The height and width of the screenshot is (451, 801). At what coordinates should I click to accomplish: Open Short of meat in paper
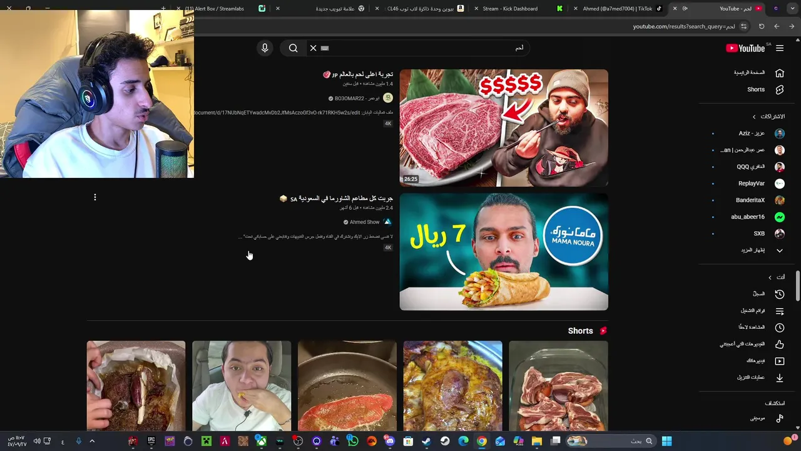pyautogui.click(x=136, y=386)
